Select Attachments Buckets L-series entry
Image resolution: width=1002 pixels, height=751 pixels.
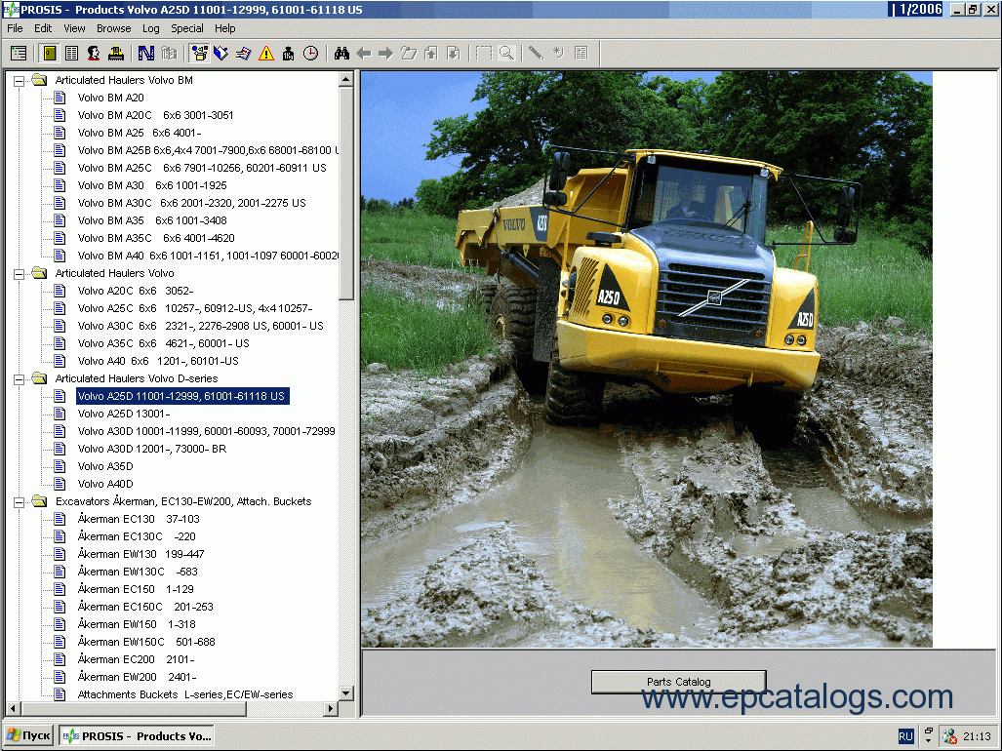click(185, 694)
